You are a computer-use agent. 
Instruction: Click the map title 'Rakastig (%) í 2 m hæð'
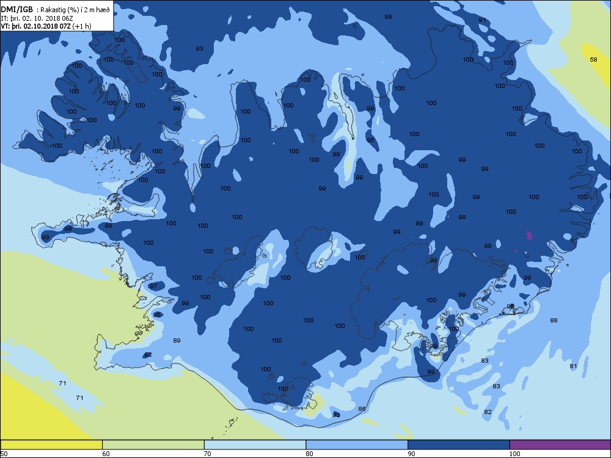pos(75,10)
